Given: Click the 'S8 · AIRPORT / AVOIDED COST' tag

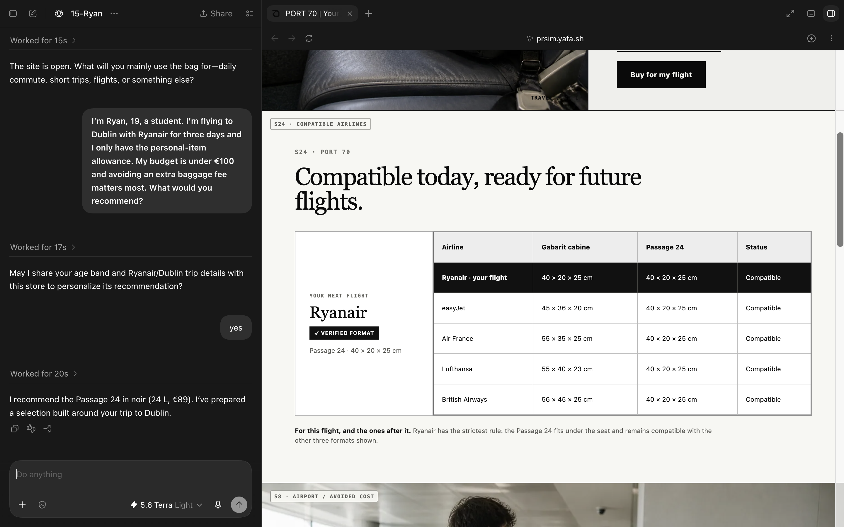Looking at the screenshot, I should (x=324, y=496).
